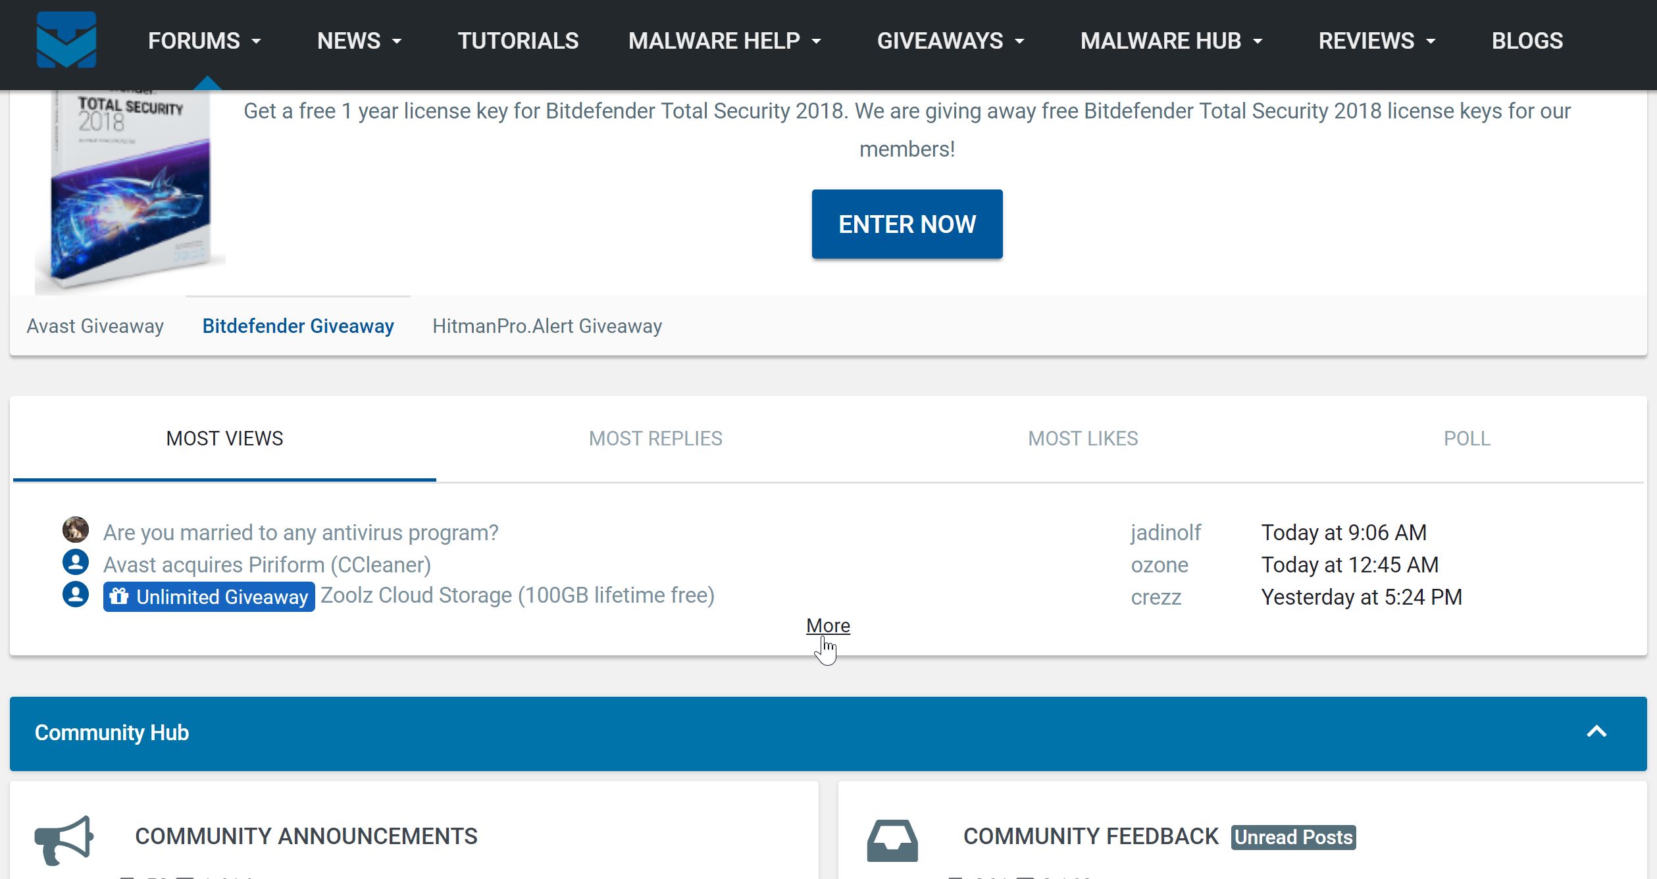Select the HitmanPro.Alert Giveaway tab
The width and height of the screenshot is (1657, 879).
click(547, 326)
